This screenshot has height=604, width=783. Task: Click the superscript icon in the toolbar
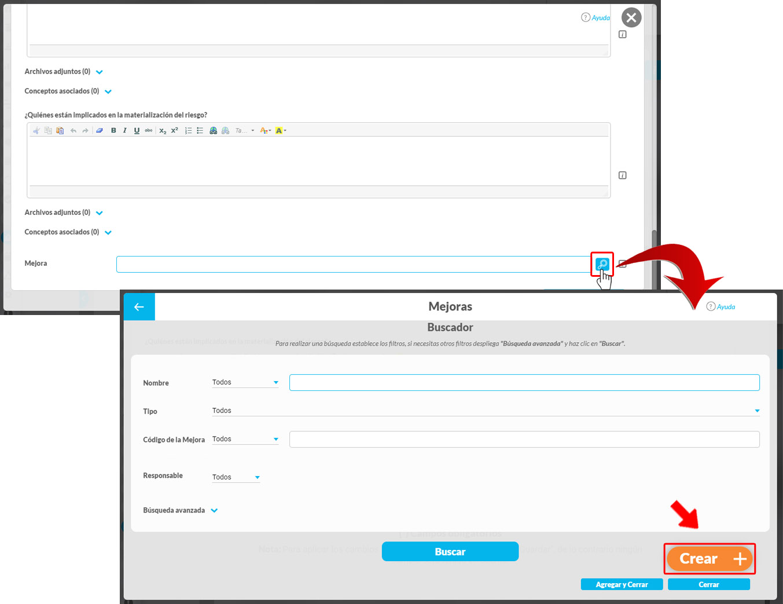pyautogui.click(x=175, y=131)
